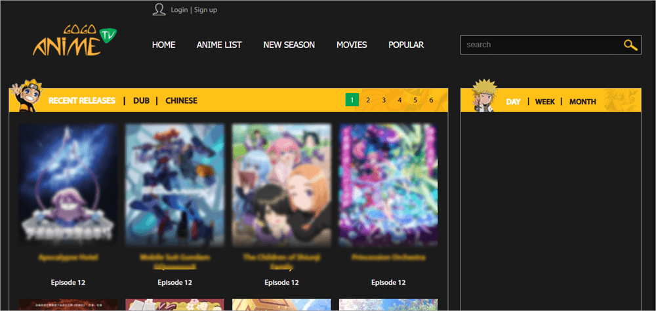Go to HOME in navigation
Viewport: 656px width, 311px height.
(163, 45)
